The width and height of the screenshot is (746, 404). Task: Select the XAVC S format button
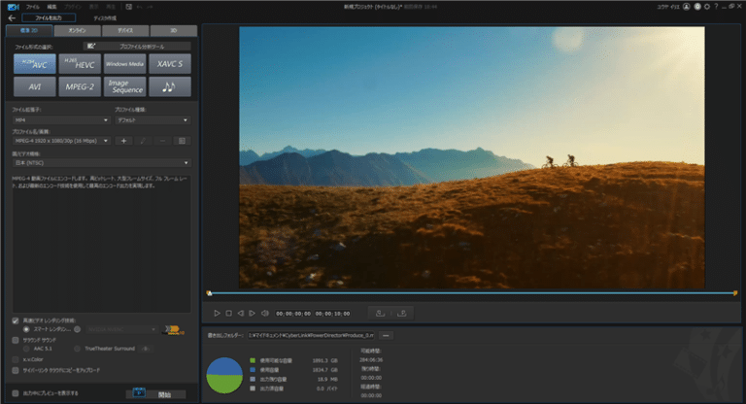tap(170, 64)
